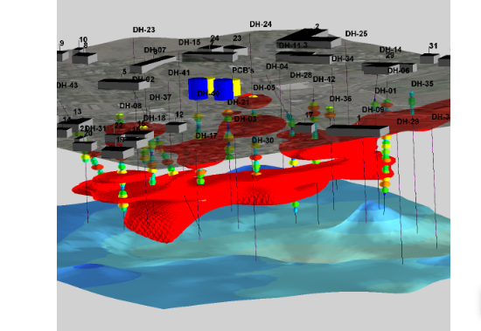
Task: Click the DH-36 drill hole label
Action: [x=340, y=99]
